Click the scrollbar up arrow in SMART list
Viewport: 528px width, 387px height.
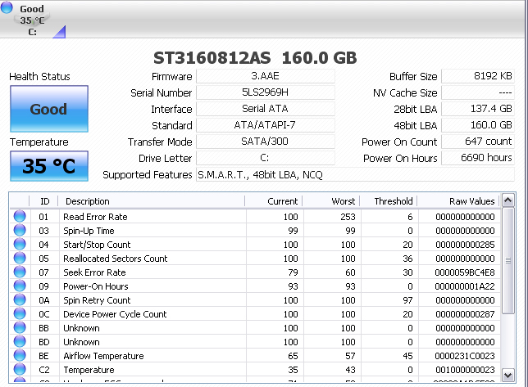pos(508,200)
